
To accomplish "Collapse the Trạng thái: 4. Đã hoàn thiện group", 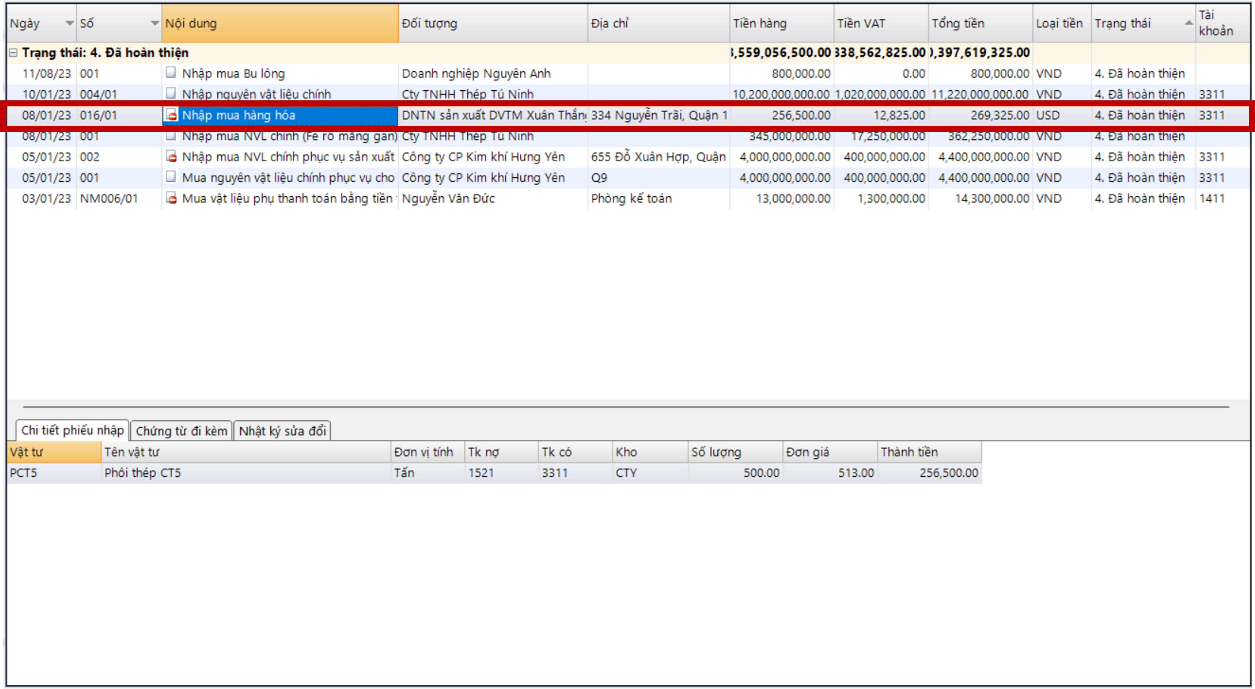I will pos(14,52).
